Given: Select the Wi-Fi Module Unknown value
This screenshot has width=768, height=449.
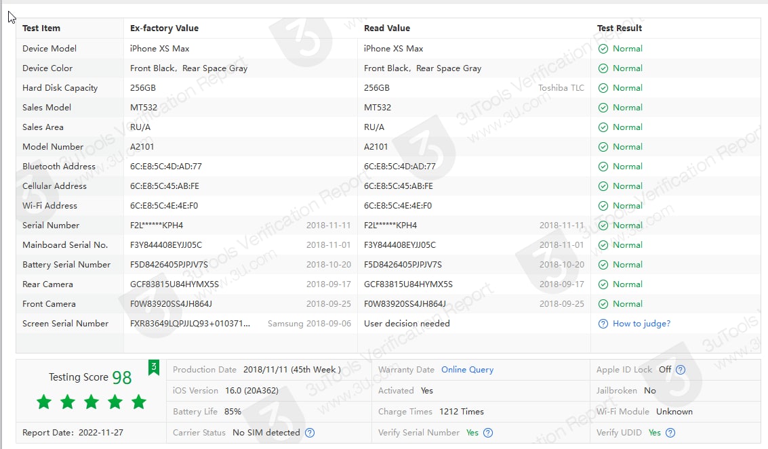Looking at the screenshot, I should pyautogui.click(x=674, y=412).
